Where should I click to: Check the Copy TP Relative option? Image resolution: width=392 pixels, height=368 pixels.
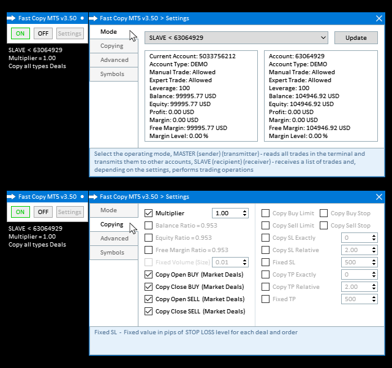click(265, 287)
